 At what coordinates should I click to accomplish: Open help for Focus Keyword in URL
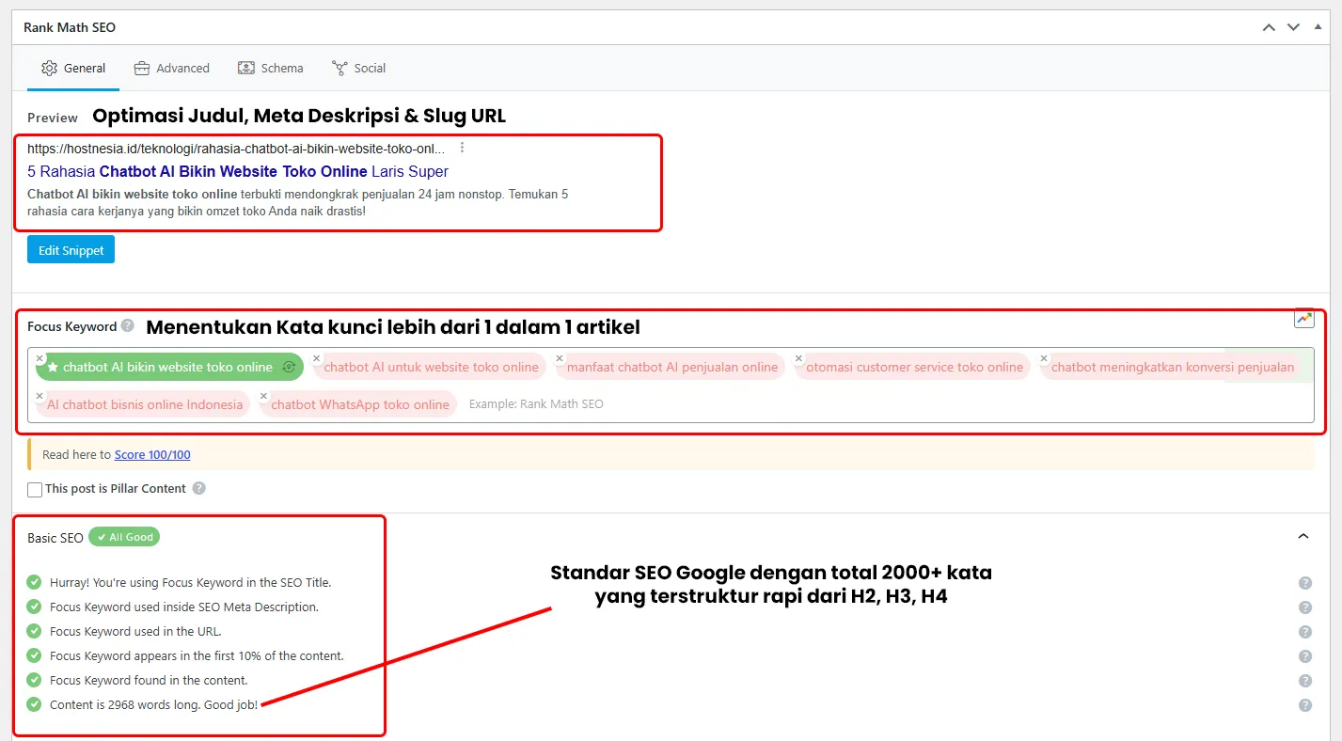pos(1305,632)
